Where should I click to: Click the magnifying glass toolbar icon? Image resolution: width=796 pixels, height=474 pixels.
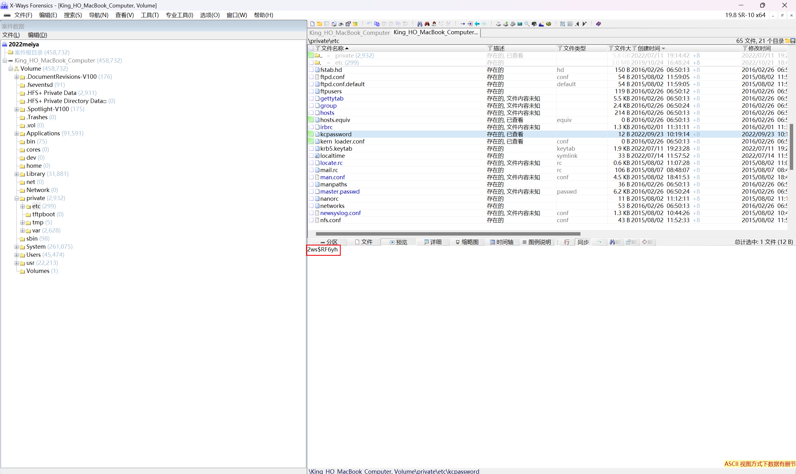pos(527,24)
